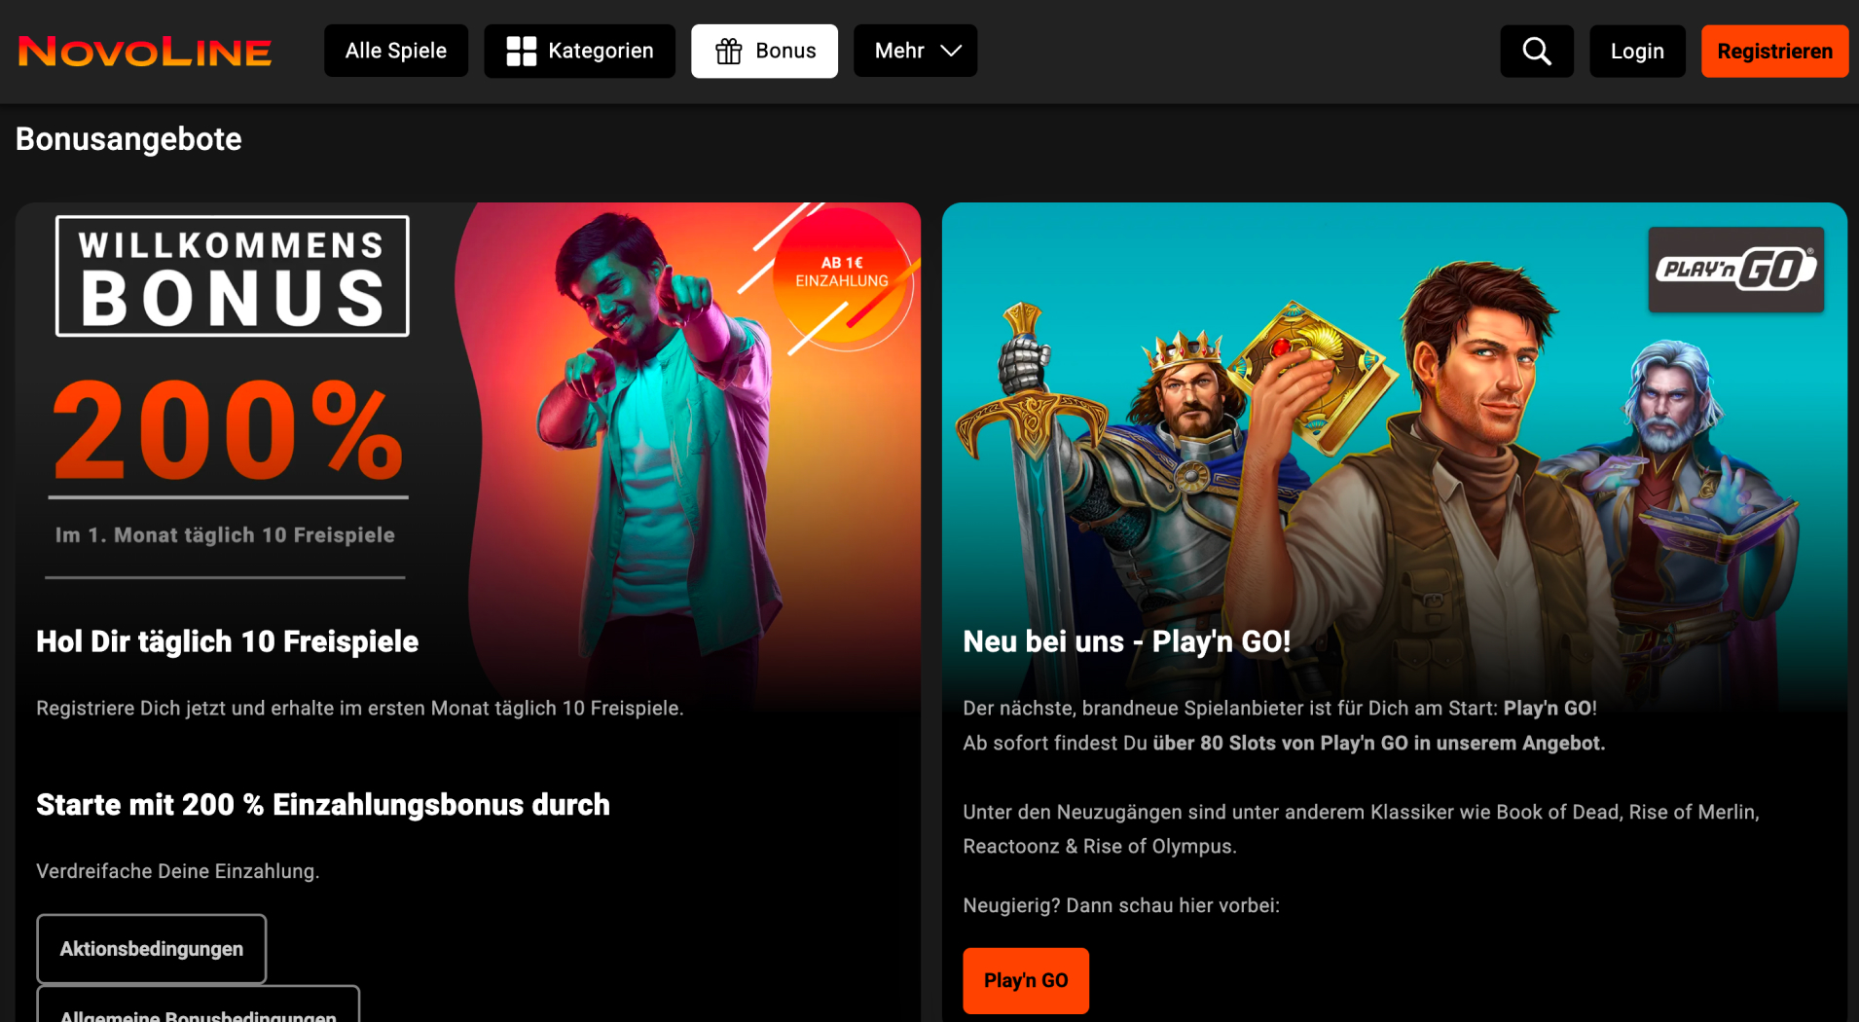1859x1022 pixels.
Task: Open the Mehr menu
Action: point(916,51)
